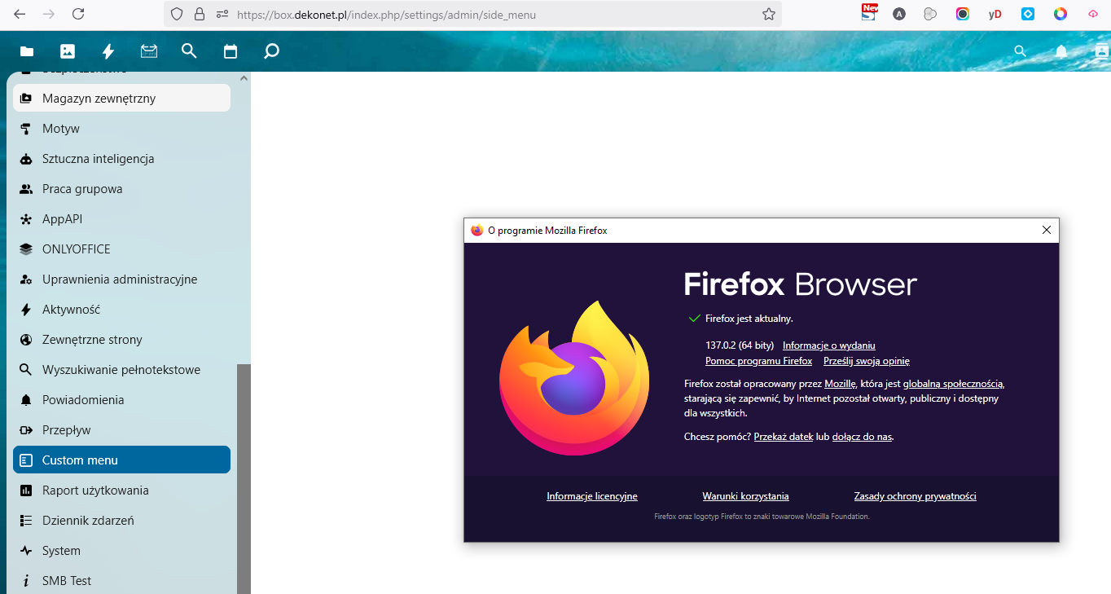1111x594 pixels.
Task: Go to ONLYOFFICE settings section
Action: (x=76, y=249)
